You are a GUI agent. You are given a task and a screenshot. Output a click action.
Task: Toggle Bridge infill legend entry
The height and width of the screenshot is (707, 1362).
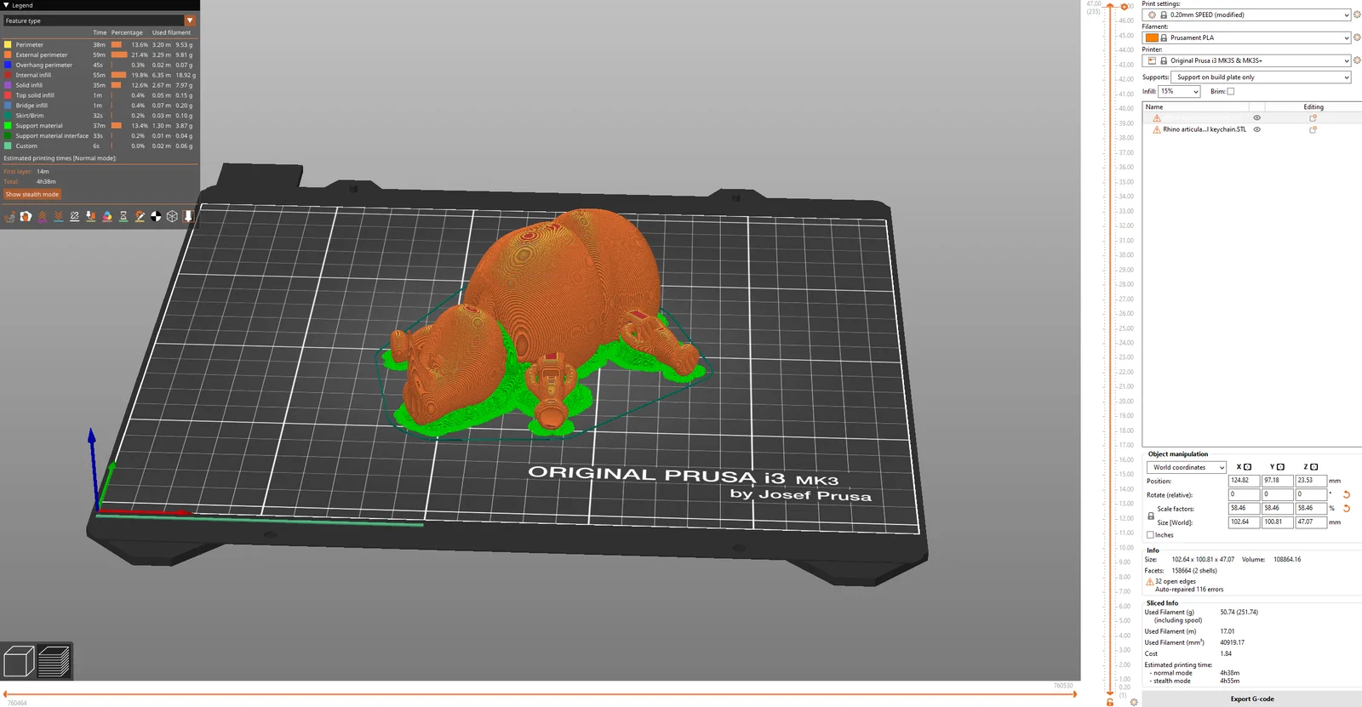pos(99,105)
